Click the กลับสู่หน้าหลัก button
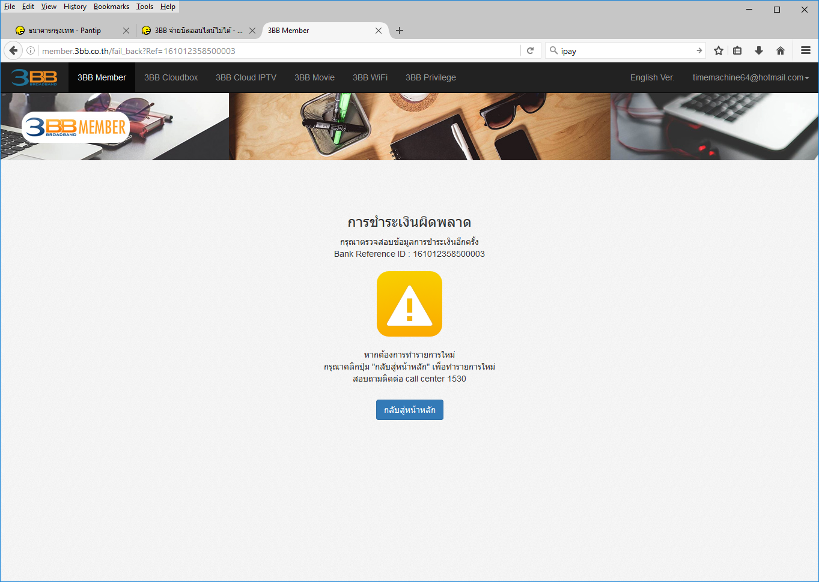 409,410
